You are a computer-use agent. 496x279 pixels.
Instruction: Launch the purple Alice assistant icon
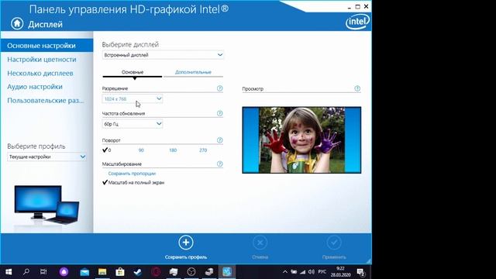pyautogui.click(x=64, y=272)
